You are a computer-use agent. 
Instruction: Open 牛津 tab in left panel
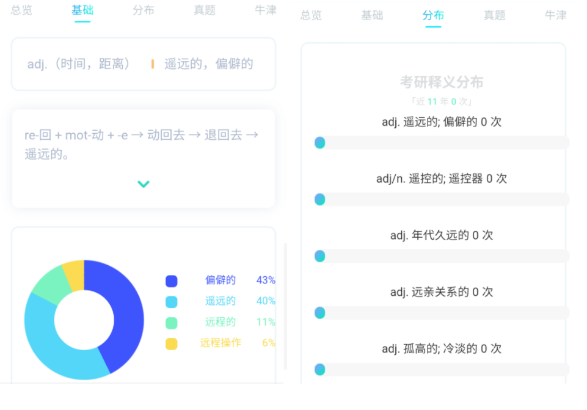point(265,10)
